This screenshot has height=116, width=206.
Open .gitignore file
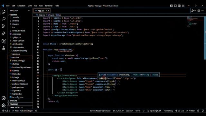(16, 37)
